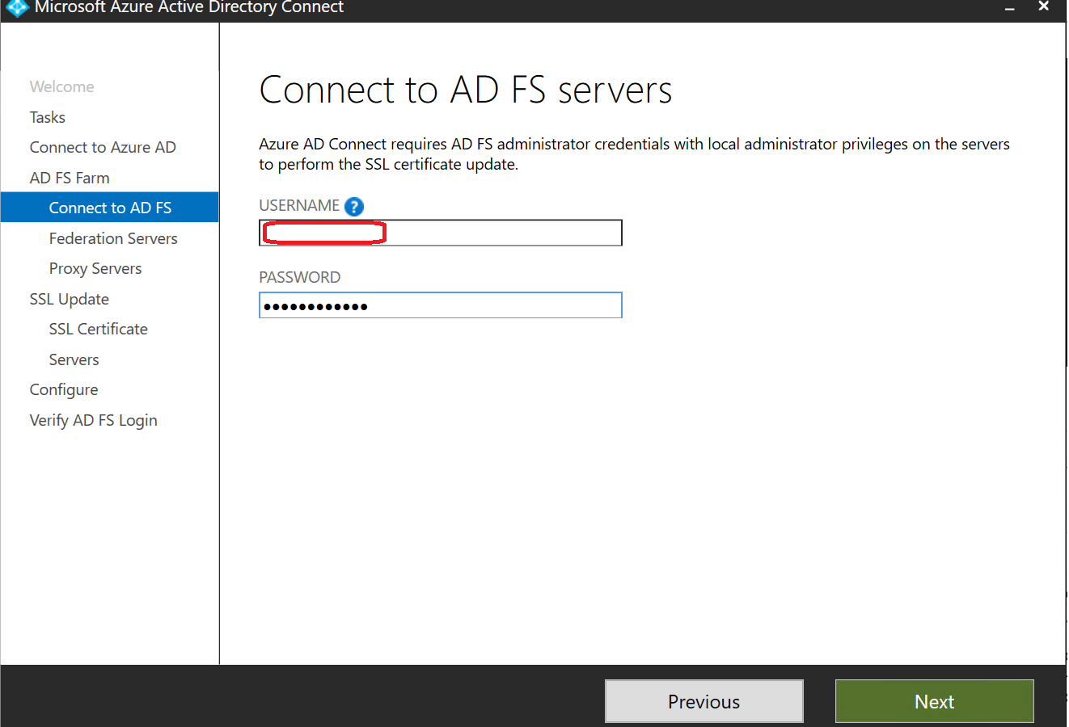This screenshot has width=1069, height=727.
Task: Go back with the Previous button
Action: [704, 701]
